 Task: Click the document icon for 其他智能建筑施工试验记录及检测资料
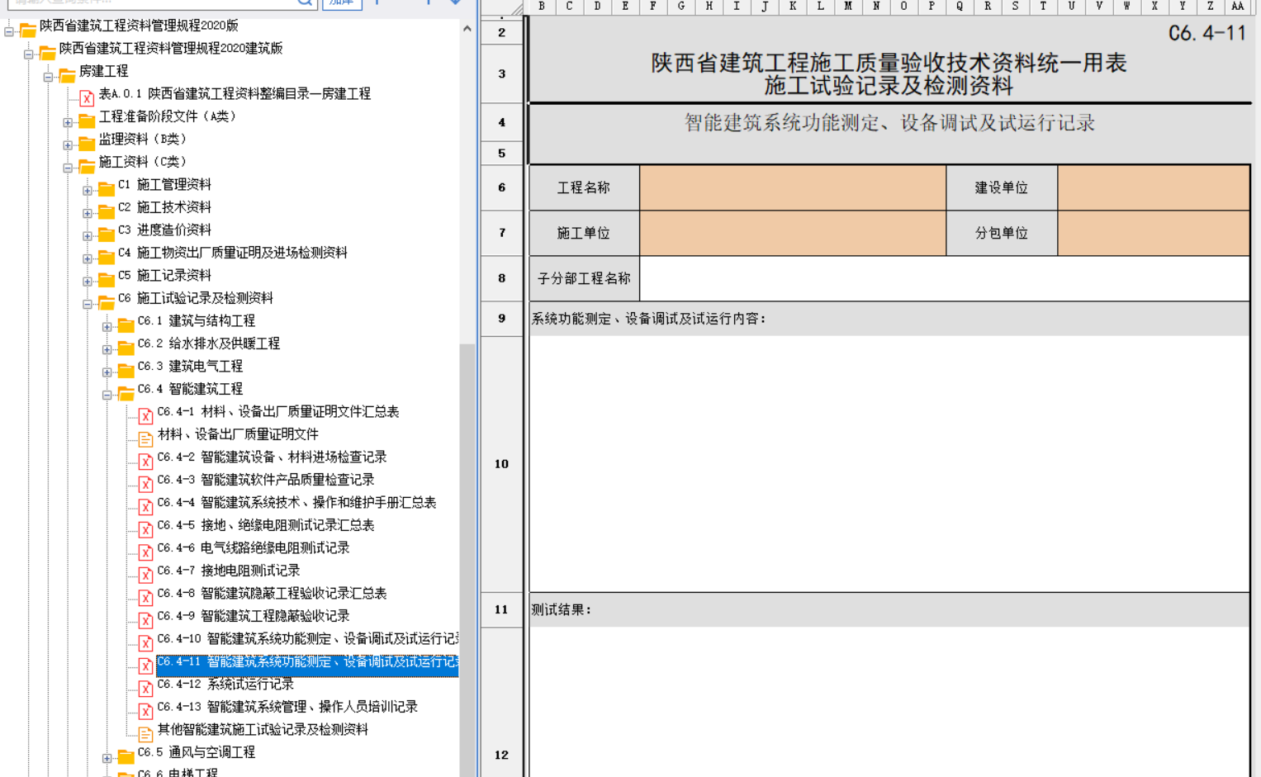click(145, 733)
